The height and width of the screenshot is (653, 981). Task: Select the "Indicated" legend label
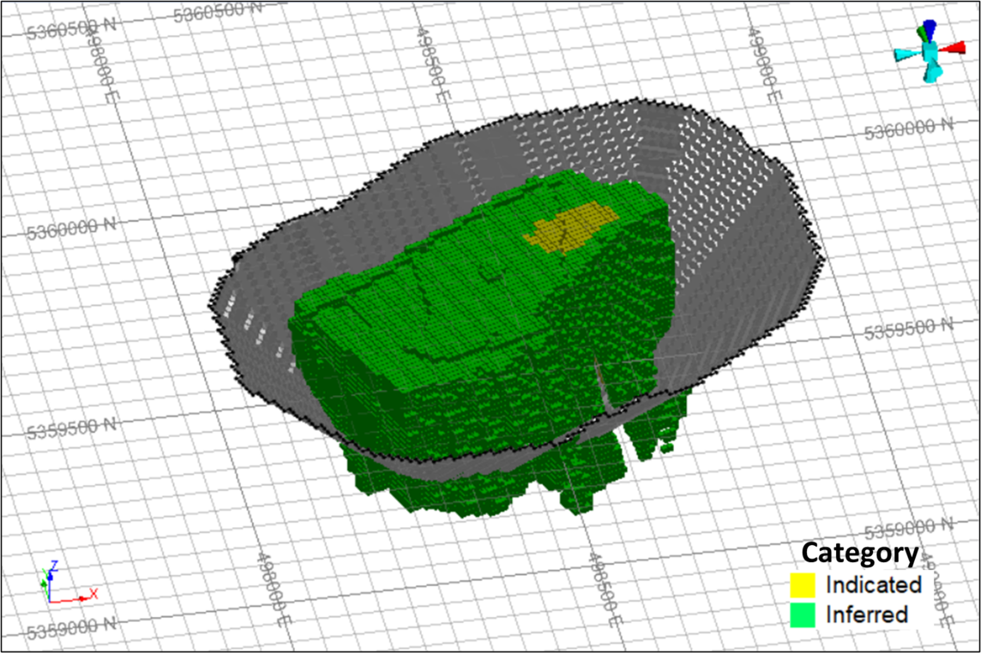[x=873, y=585]
